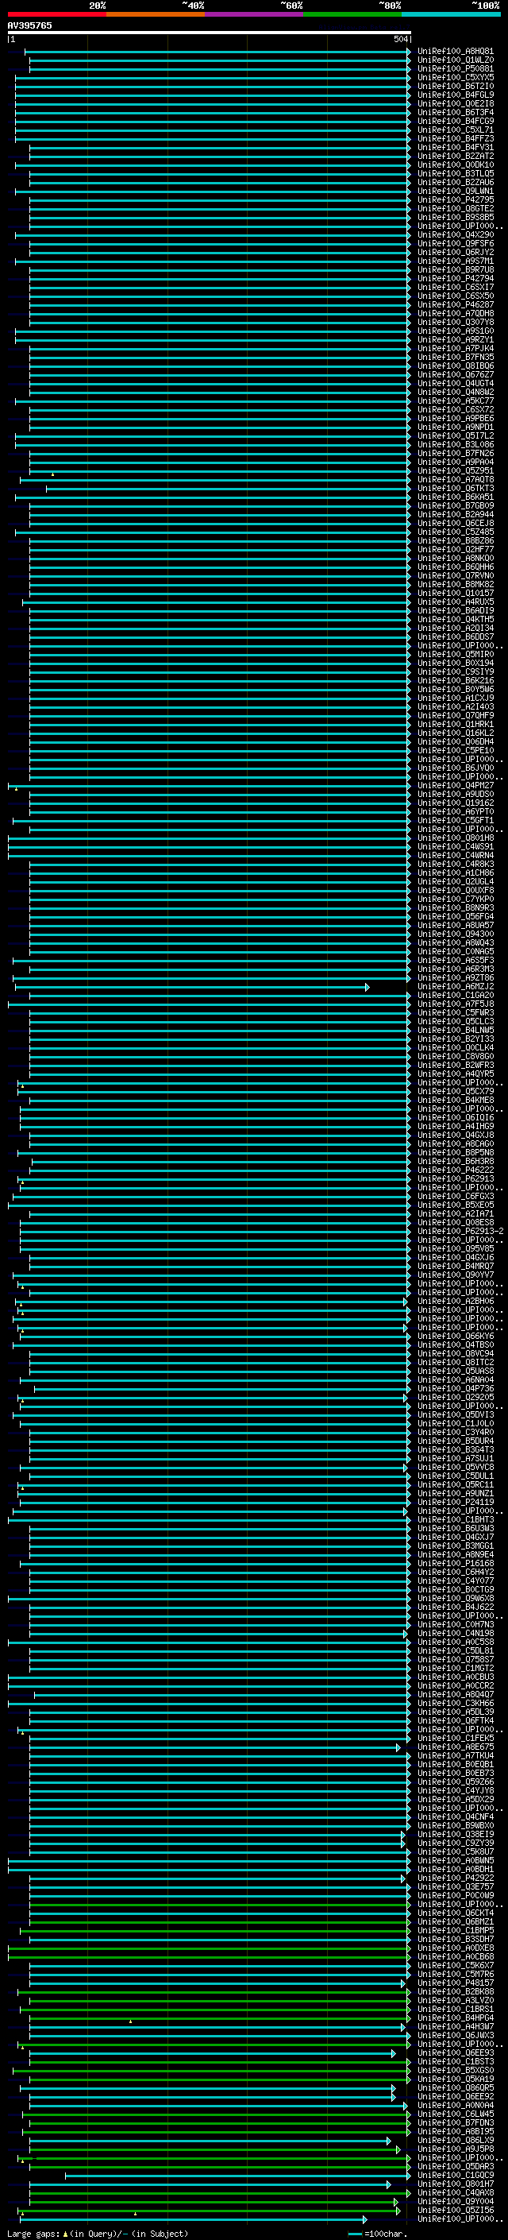This screenshot has height=2240, width=508.
Task: Select hit label UniRef100_Q307Y8
Action: coord(456,322)
